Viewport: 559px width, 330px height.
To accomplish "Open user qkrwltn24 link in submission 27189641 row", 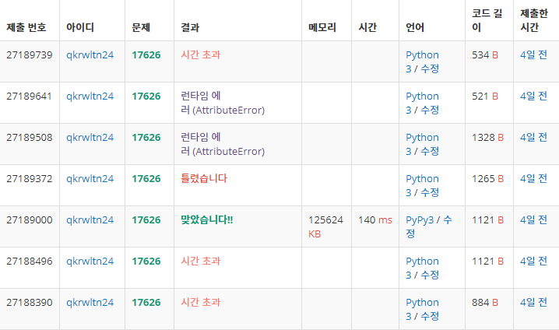I will coord(90,97).
